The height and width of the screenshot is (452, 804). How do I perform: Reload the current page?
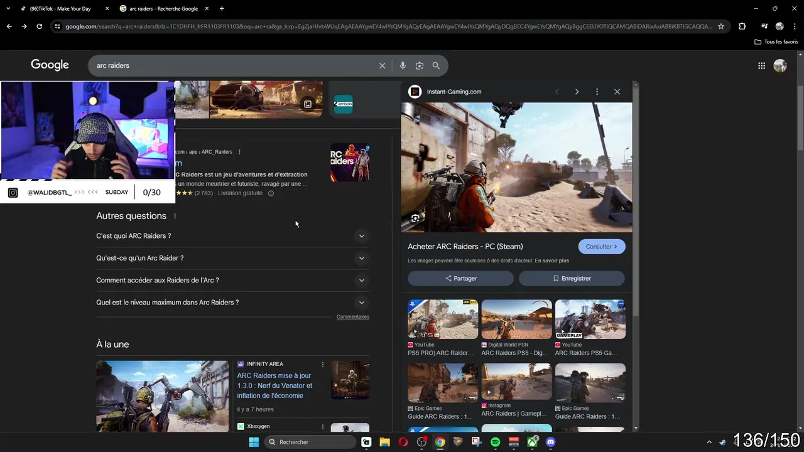coord(39,26)
